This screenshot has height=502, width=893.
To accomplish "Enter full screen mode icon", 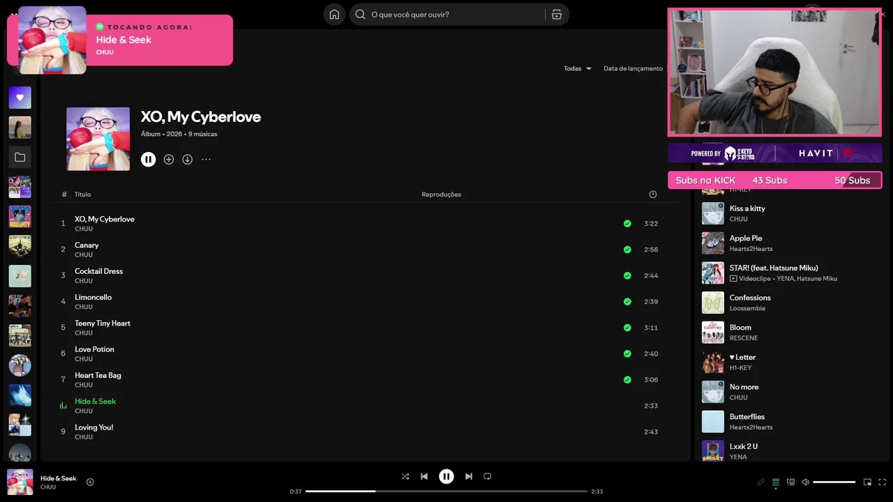I will [x=882, y=482].
